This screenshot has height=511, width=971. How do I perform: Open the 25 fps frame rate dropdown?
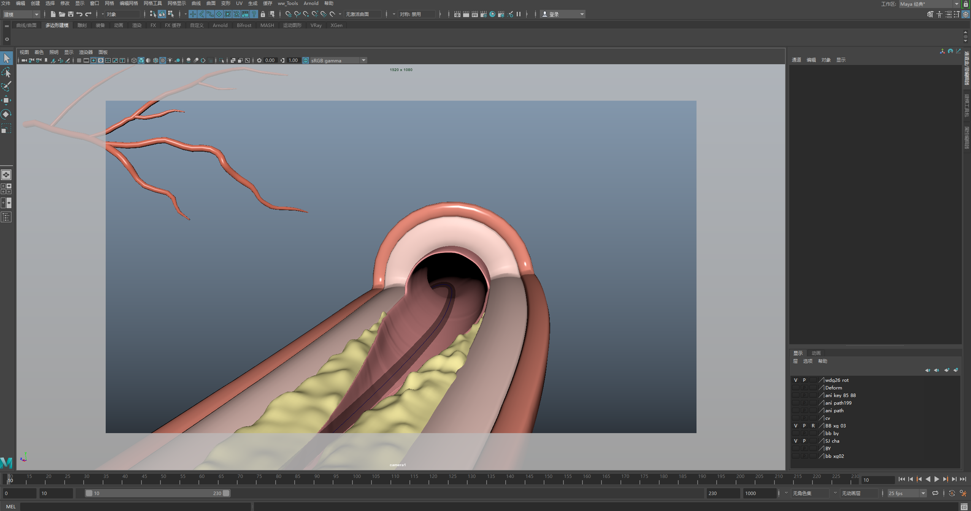[x=907, y=493]
